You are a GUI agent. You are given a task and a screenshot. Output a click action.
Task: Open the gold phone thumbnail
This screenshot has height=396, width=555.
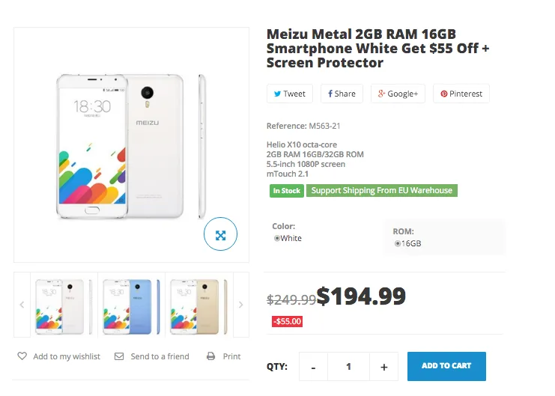(198, 305)
